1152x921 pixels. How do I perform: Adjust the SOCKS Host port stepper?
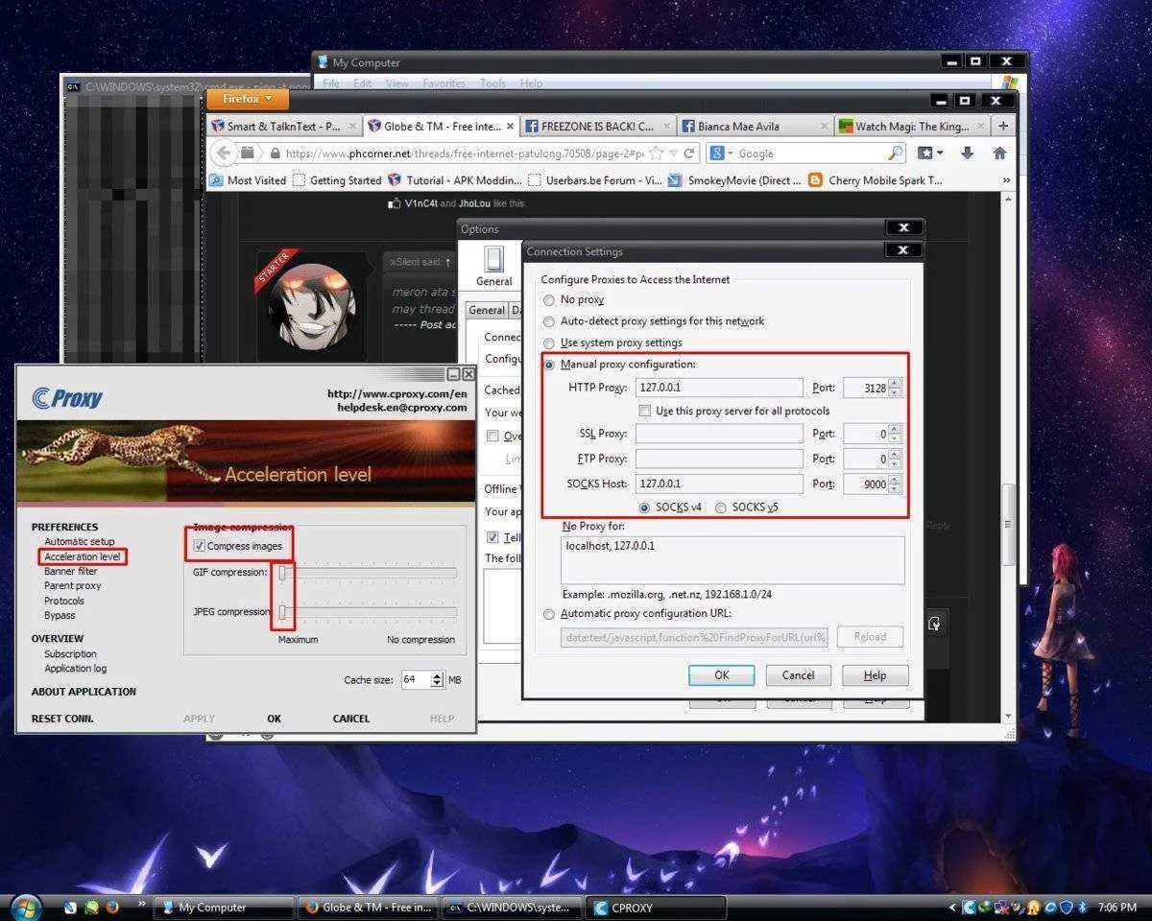895,484
